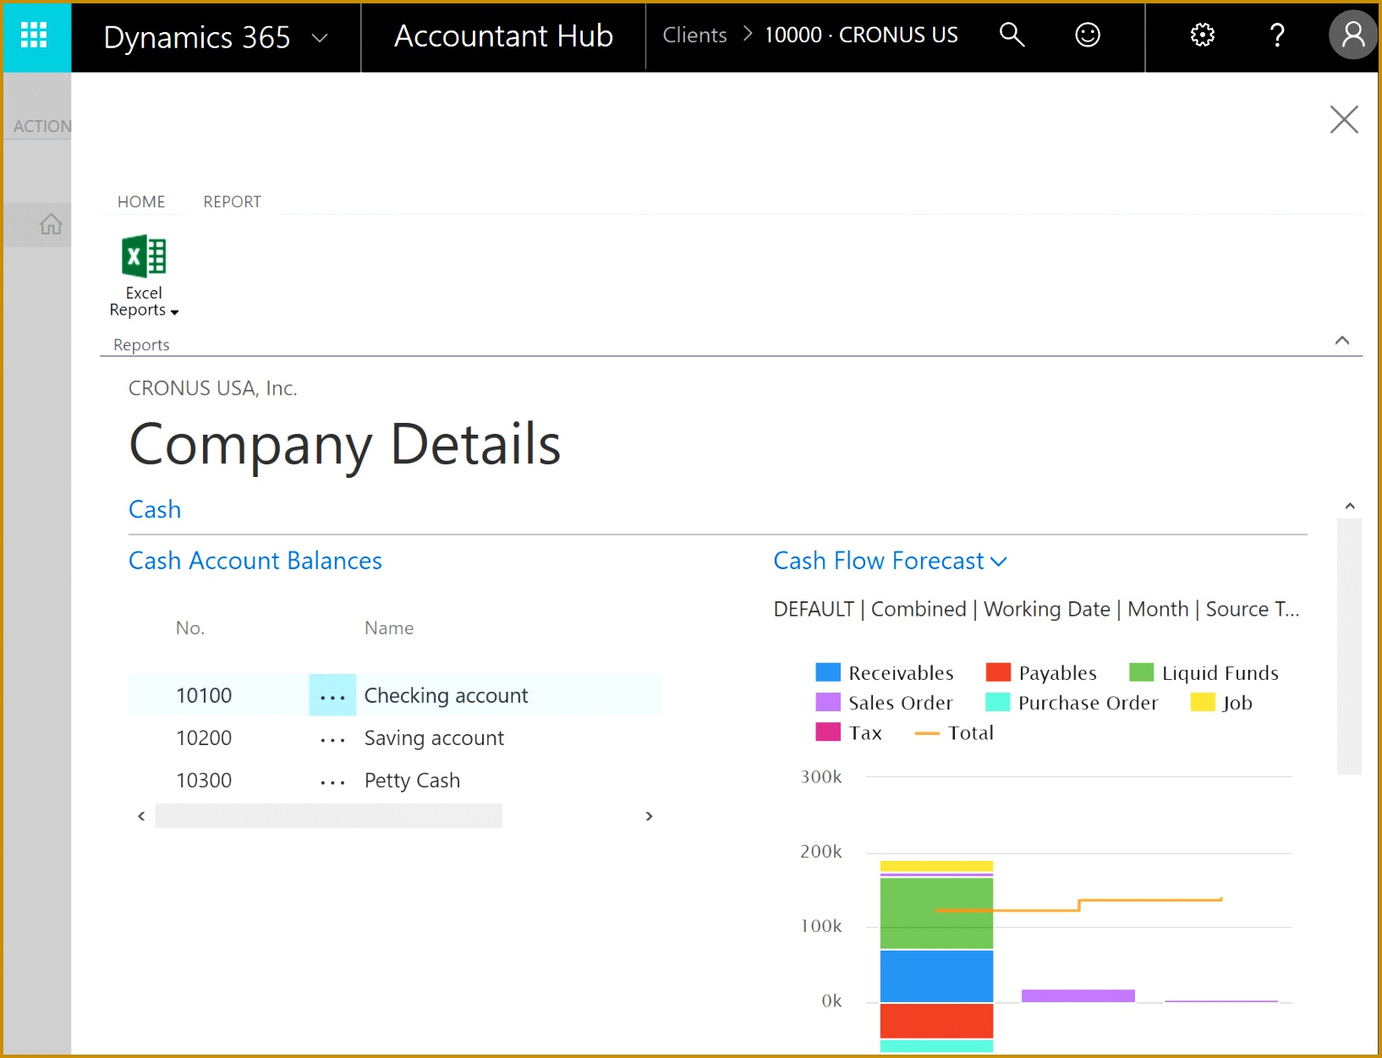1382x1058 pixels.
Task: Expand the Dynamics 365 dropdown
Action: pos(320,37)
